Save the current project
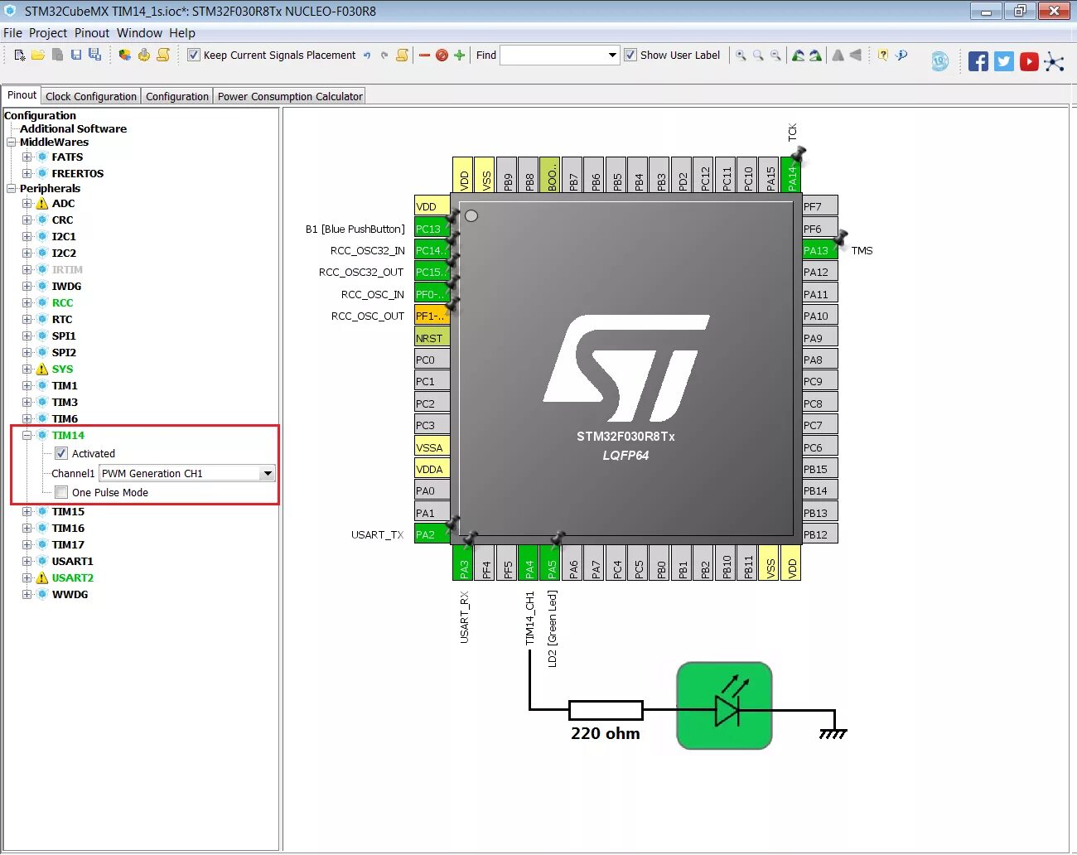This screenshot has width=1077, height=855. 76,54
